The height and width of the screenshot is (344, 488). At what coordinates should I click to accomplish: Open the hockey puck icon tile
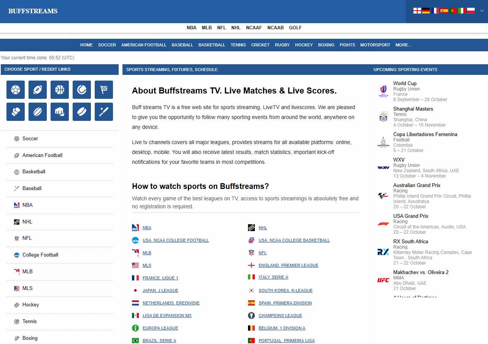coord(82,112)
